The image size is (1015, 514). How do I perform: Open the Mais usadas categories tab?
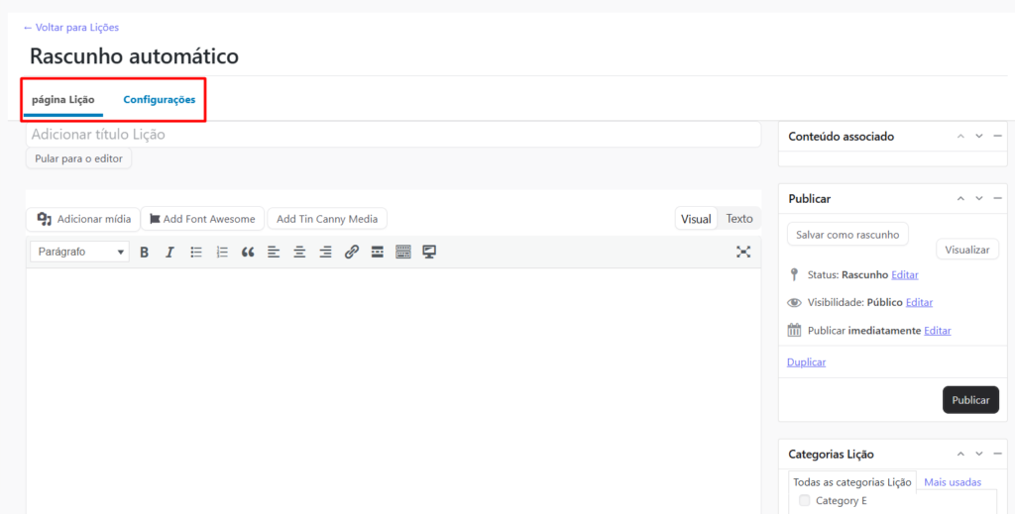(x=953, y=482)
